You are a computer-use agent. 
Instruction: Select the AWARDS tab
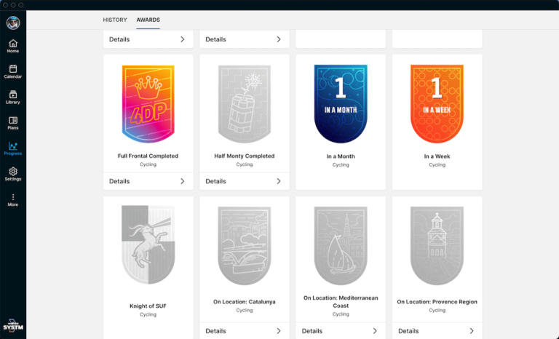tap(148, 20)
